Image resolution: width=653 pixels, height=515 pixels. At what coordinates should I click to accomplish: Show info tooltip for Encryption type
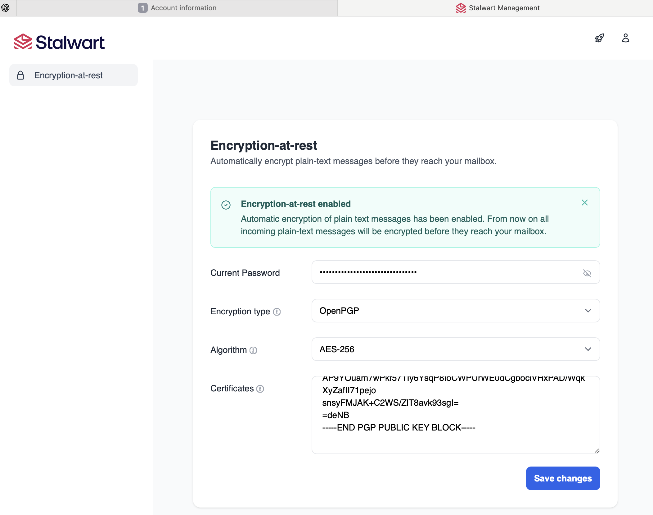277,312
